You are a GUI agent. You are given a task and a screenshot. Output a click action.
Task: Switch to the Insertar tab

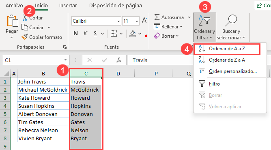point(68,6)
